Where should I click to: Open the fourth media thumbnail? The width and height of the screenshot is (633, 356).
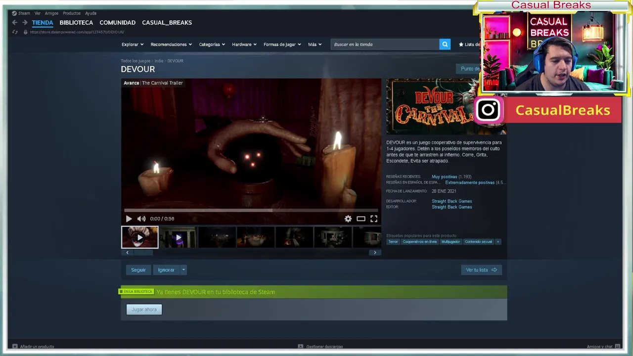[255, 237]
